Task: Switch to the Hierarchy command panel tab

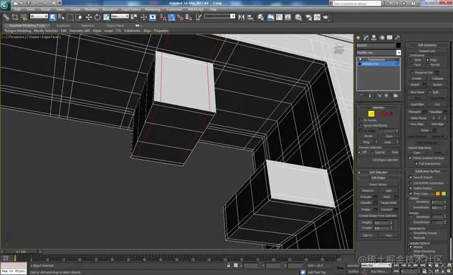Action: pos(374,37)
